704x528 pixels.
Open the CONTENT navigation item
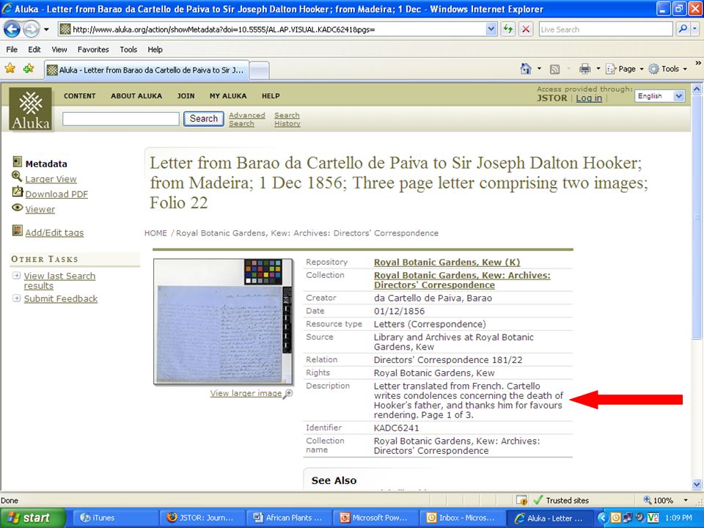pos(79,96)
